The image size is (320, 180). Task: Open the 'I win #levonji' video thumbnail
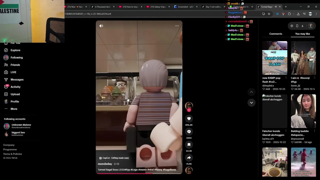[x=303, y=58]
